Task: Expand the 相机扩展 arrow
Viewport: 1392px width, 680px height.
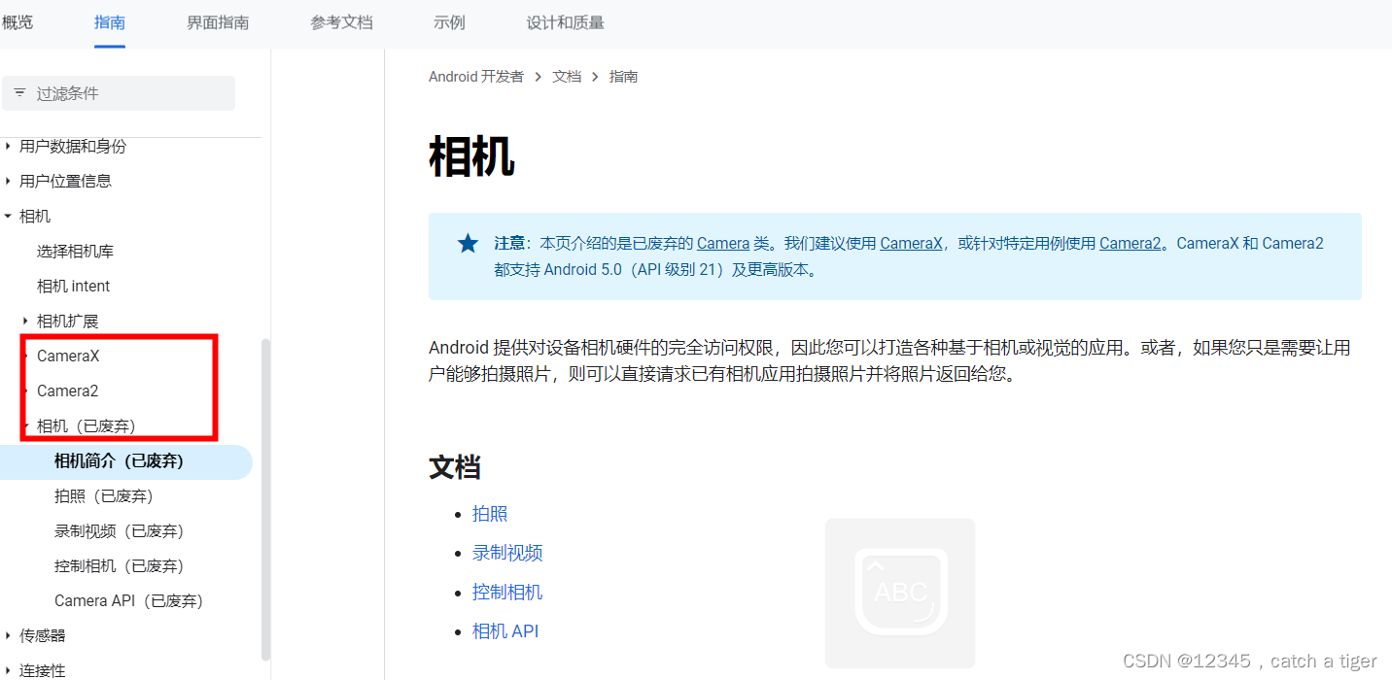Action: pyautogui.click(x=26, y=322)
